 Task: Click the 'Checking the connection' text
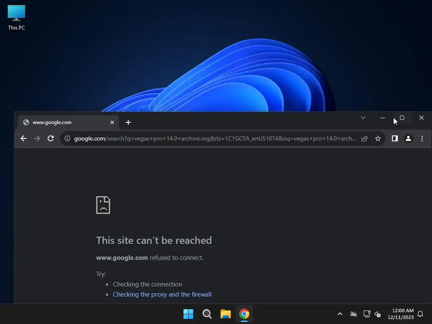tap(147, 284)
